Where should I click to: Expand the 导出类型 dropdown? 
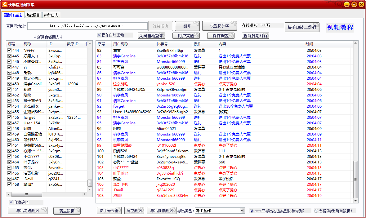242,211
